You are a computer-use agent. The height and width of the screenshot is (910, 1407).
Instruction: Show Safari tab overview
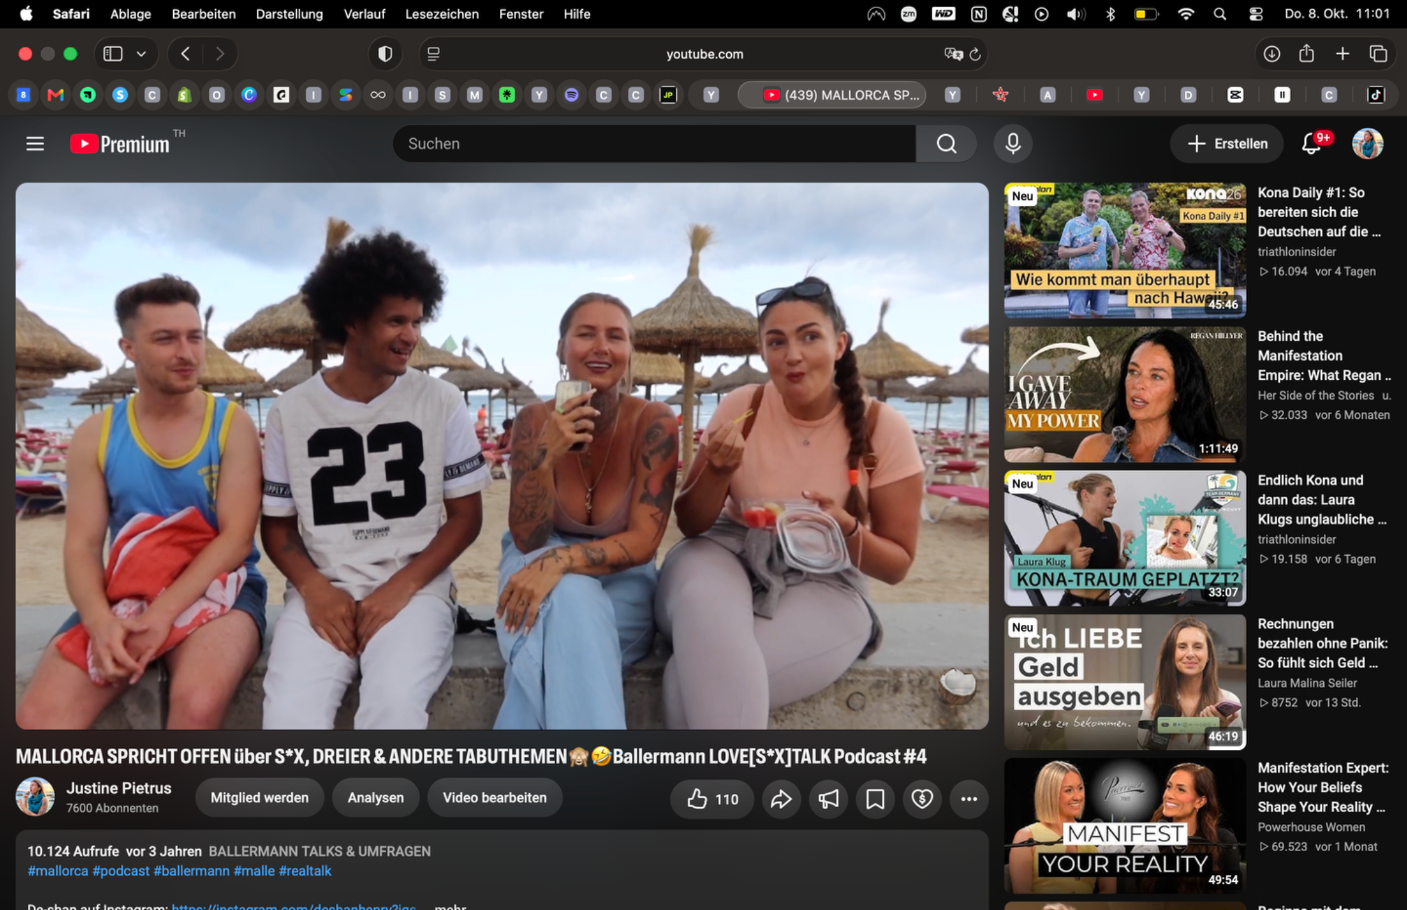point(1378,54)
